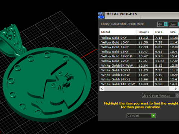Image resolution: width=179 pixels, height=134 pixels.
Task: Click the Calculate button
Action: point(141,116)
